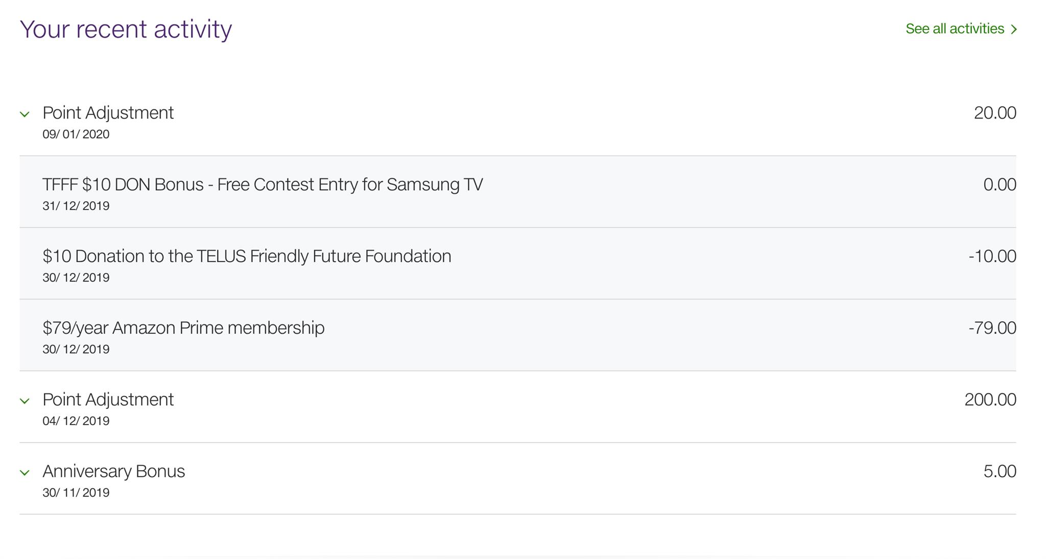
Task: Click the green arrow beside the first Point Adjustment
Action: (25, 114)
